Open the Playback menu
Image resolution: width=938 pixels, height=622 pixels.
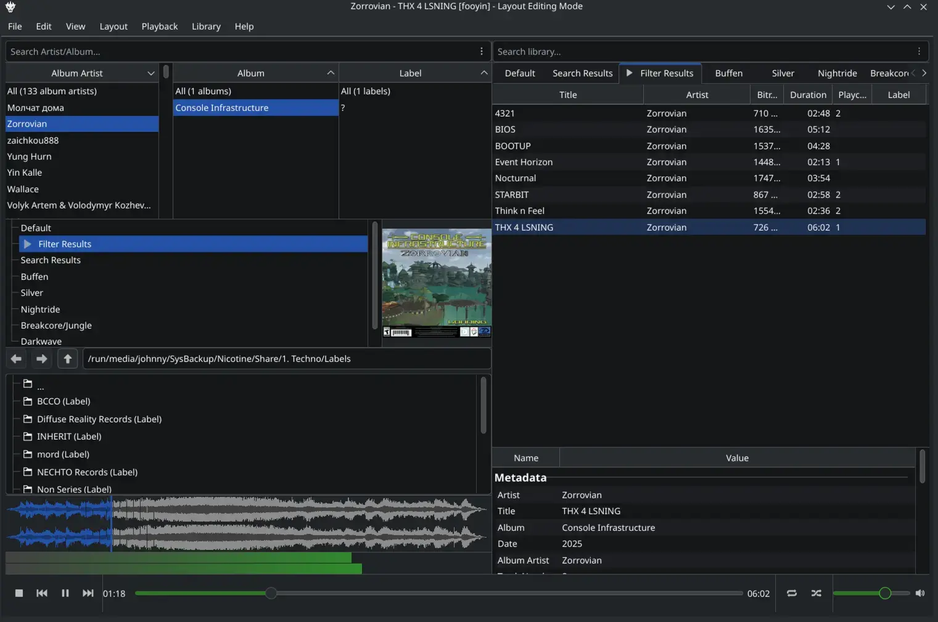tap(159, 27)
